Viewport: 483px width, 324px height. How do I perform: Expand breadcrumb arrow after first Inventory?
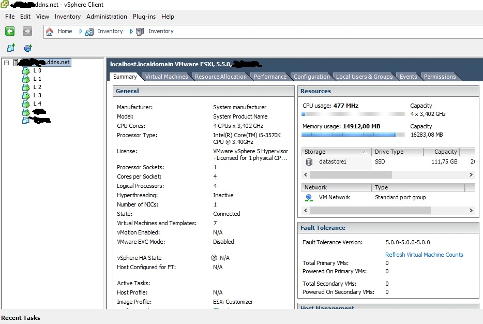tap(131, 32)
